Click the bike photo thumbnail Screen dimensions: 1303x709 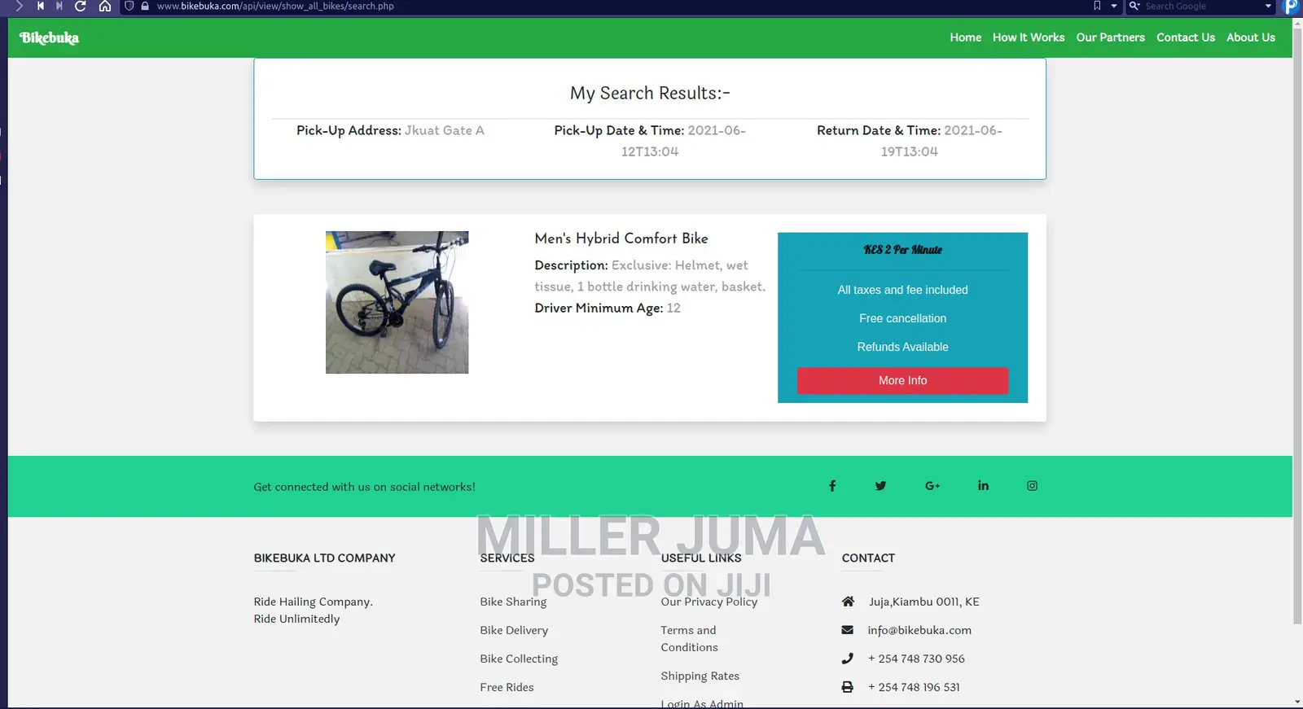pos(397,302)
